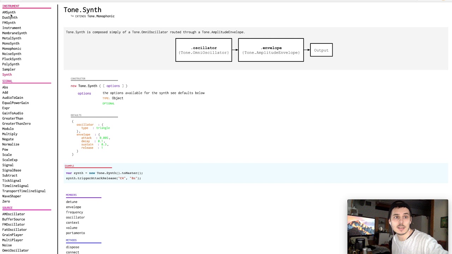Click the triggerAttackRelease example code line

[103, 178]
